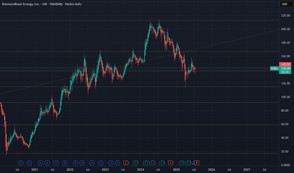Click the 2026 label on the time axis
The width and height of the screenshot is (294, 173).
coord(211,170)
